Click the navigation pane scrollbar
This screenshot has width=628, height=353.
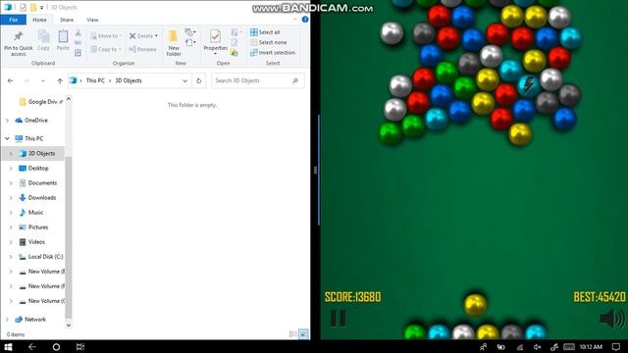[x=69, y=237]
